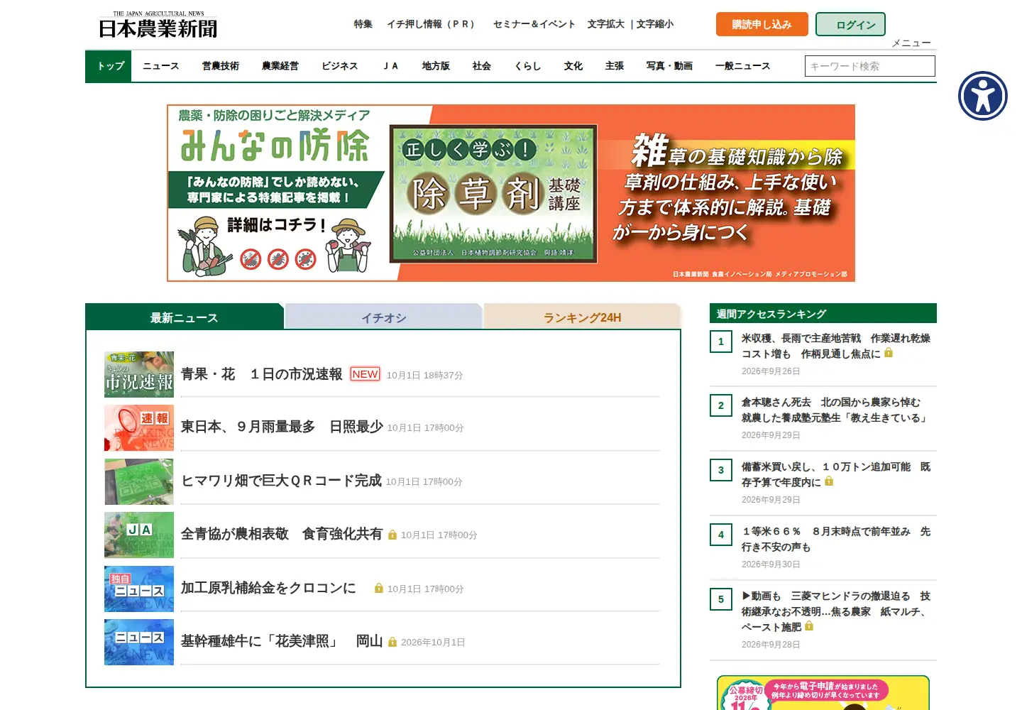
Task: Click rank number 1 badge
Action: [x=721, y=342]
